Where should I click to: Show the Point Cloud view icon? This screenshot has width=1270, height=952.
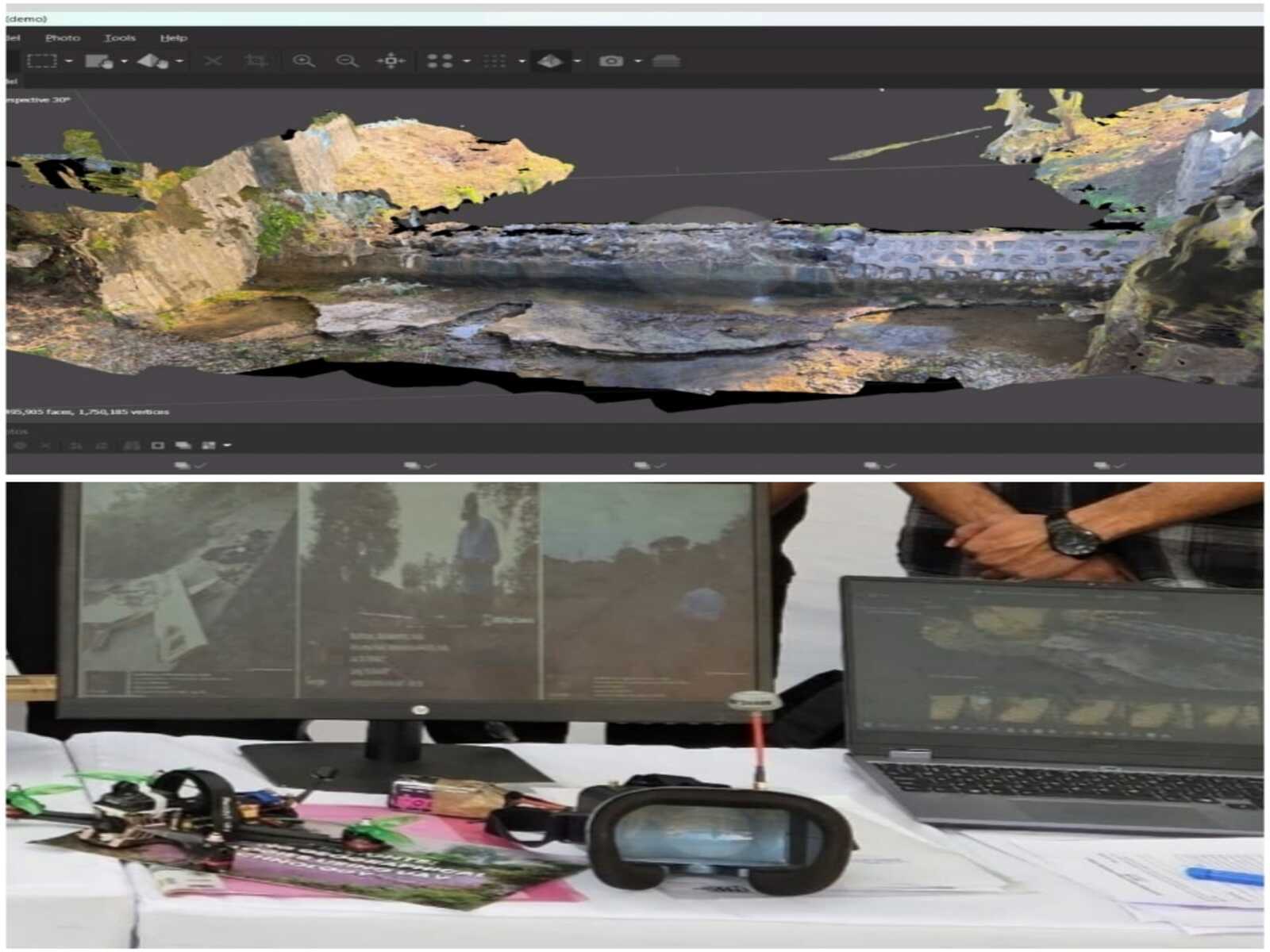(439, 61)
